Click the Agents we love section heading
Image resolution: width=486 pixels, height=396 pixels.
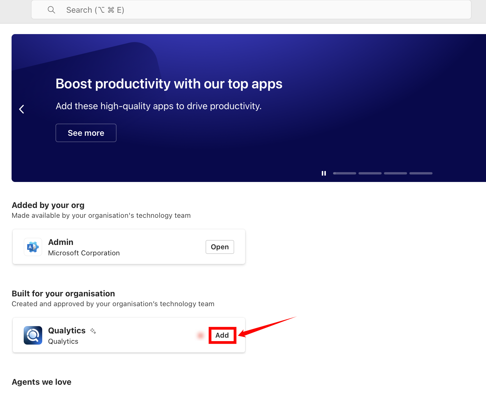(x=42, y=382)
